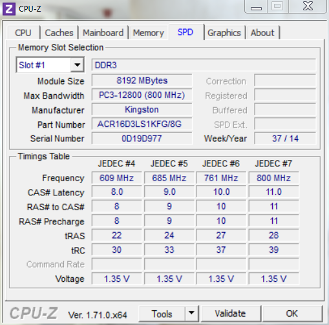
Task: Select the SPD tab
Action: click(186, 32)
